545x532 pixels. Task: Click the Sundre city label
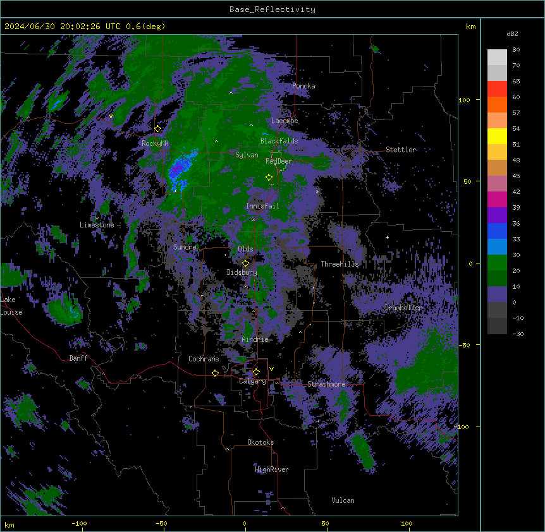point(185,247)
